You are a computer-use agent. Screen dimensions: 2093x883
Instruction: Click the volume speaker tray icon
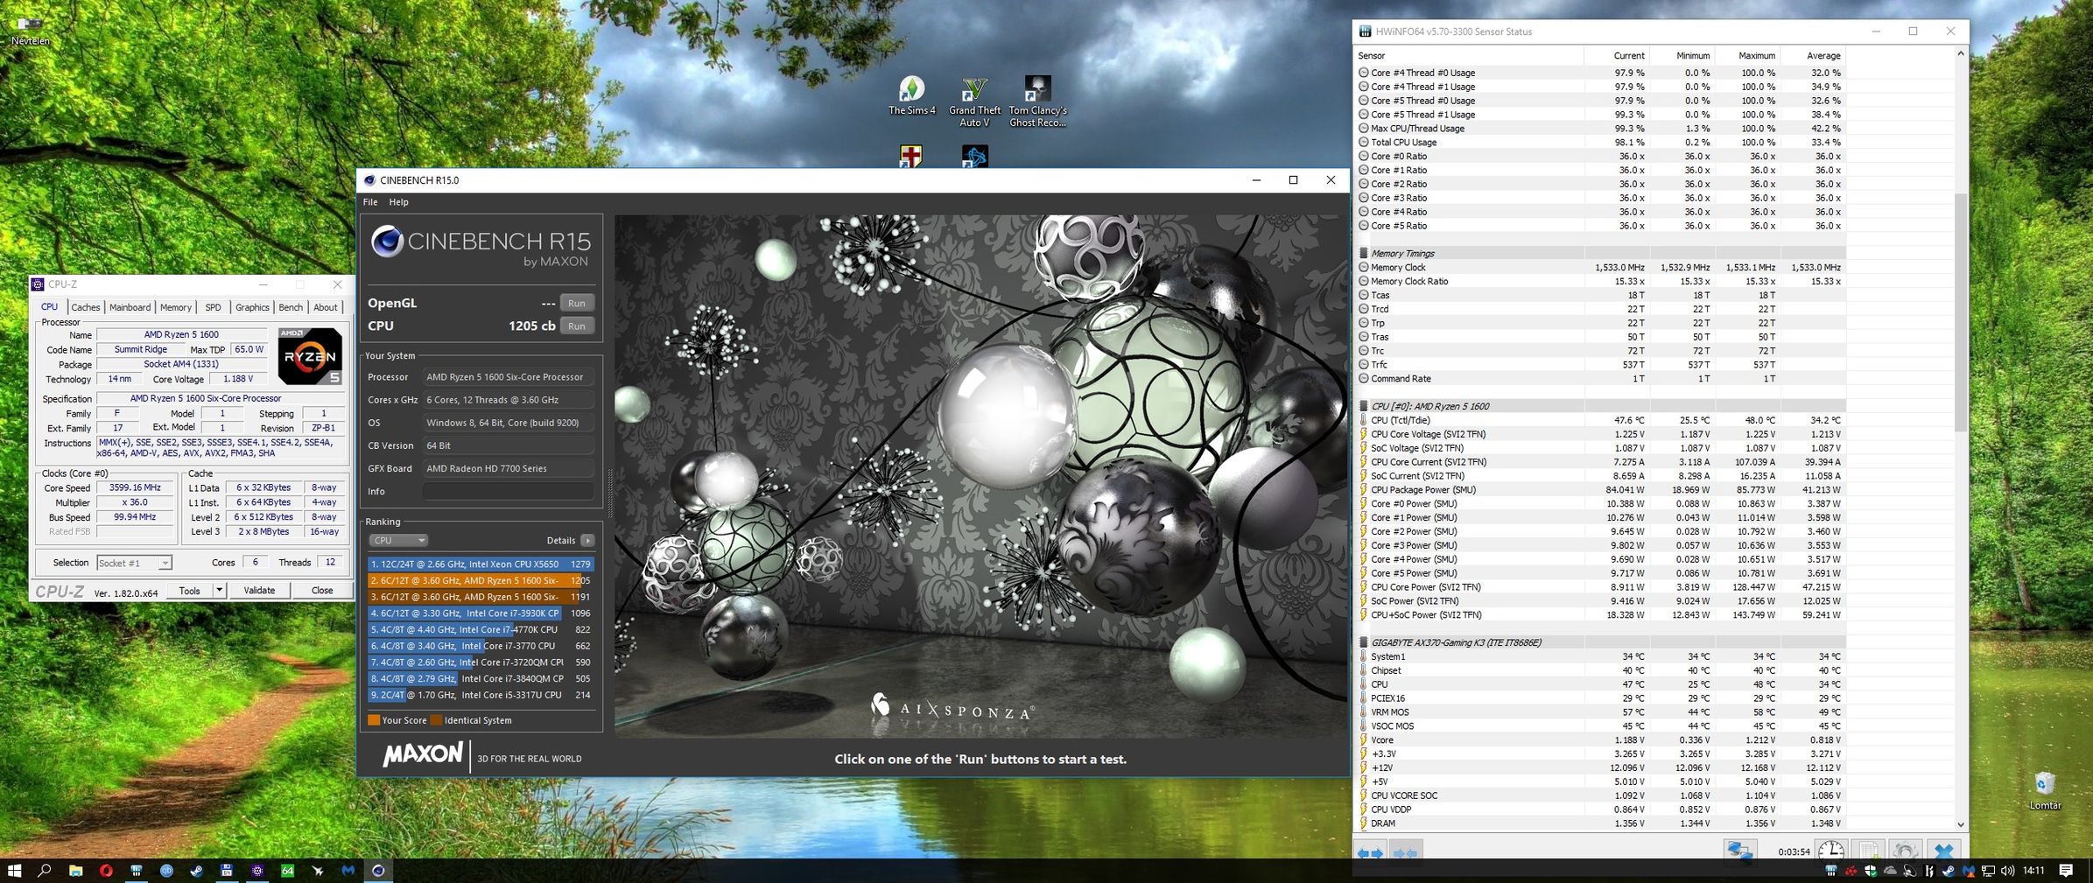[x=2007, y=871]
